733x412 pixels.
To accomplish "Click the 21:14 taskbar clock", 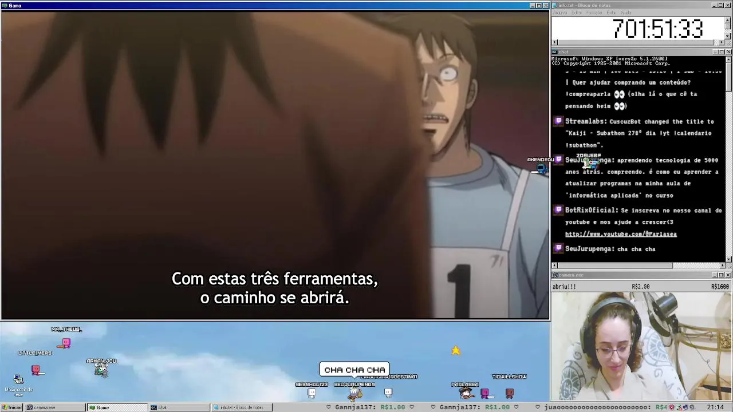I will click(x=715, y=407).
